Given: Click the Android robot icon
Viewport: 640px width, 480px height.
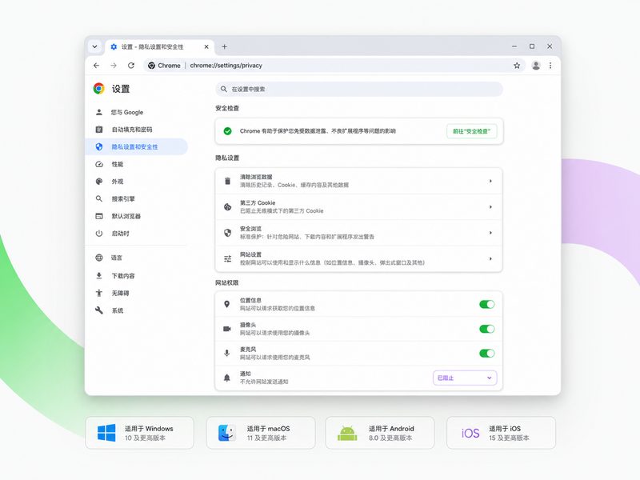Looking at the screenshot, I should 347,433.
